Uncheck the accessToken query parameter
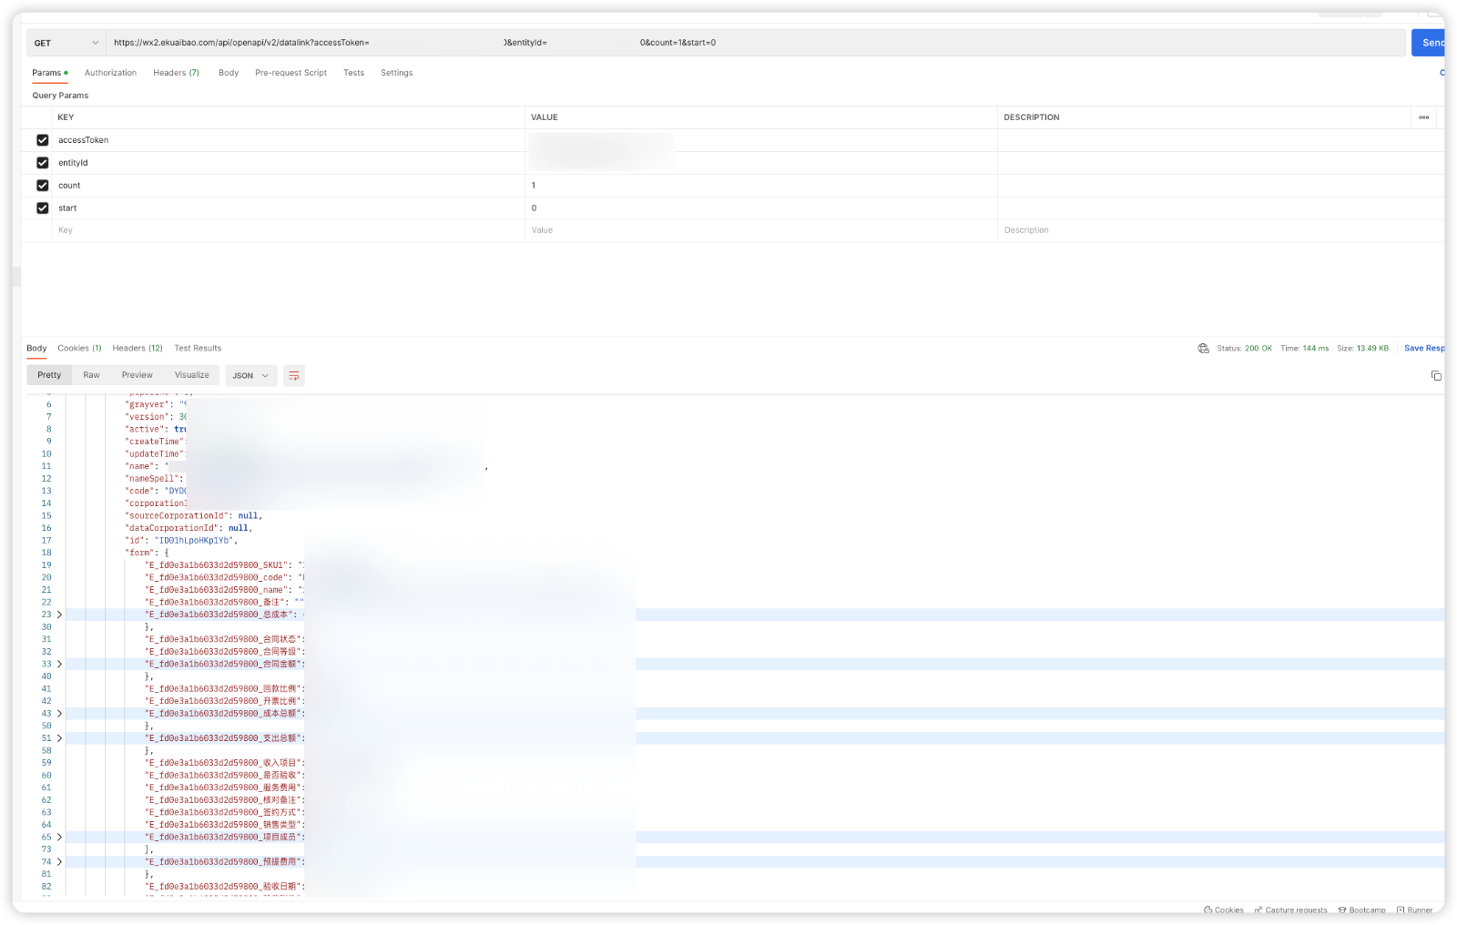The height and width of the screenshot is (925, 1457). (x=42, y=140)
